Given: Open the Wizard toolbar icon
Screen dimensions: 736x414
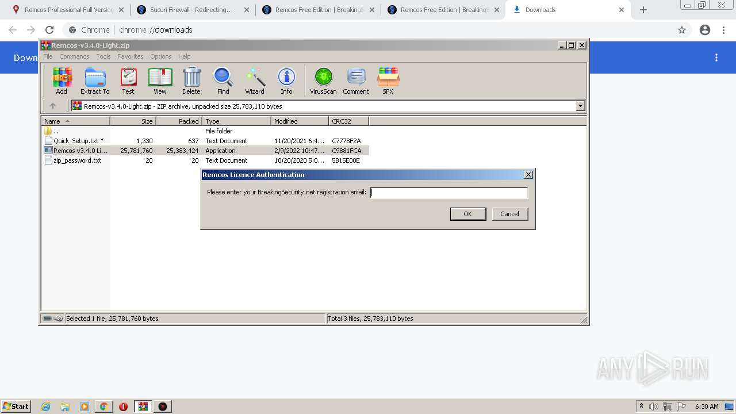Looking at the screenshot, I should tap(255, 80).
